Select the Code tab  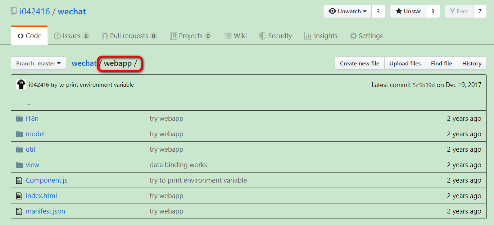29,36
